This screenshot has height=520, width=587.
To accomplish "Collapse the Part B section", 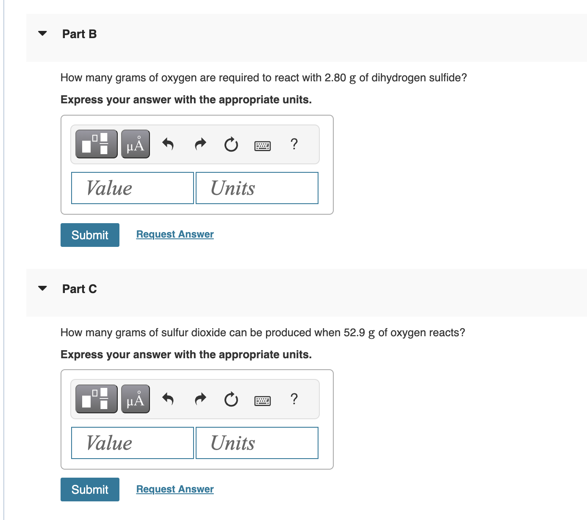I will (42, 33).
